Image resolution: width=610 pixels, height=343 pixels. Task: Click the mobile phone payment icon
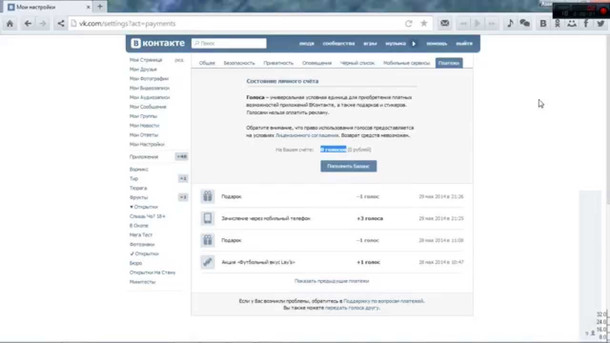click(x=207, y=218)
